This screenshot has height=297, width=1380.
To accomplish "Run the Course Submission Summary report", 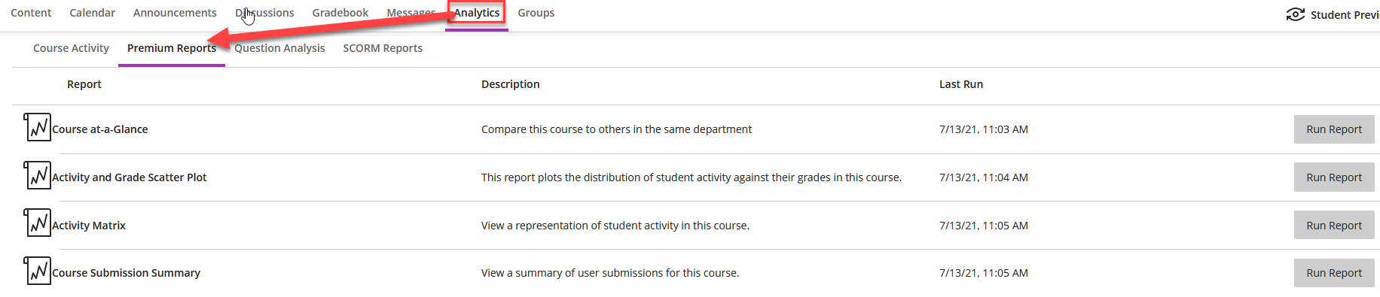I will (1334, 273).
